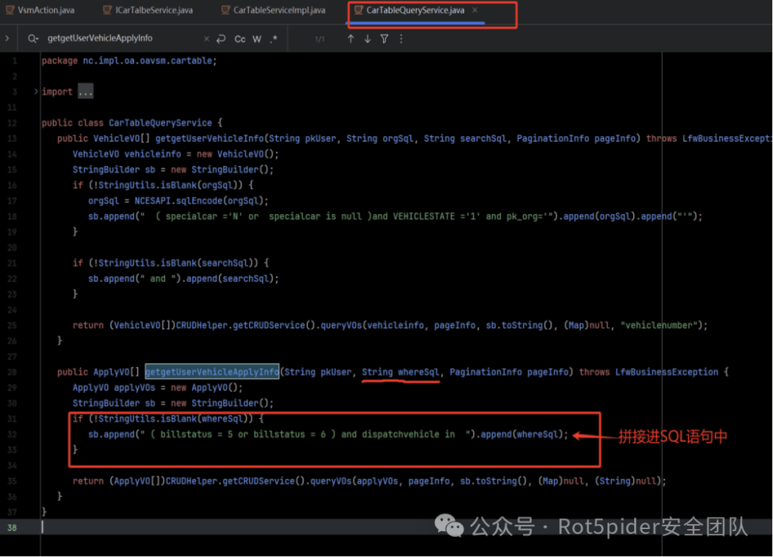The image size is (773, 557).
Task: Jump to next occurrence with the down arrow
Action: pyautogui.click(x=367, y=39)
